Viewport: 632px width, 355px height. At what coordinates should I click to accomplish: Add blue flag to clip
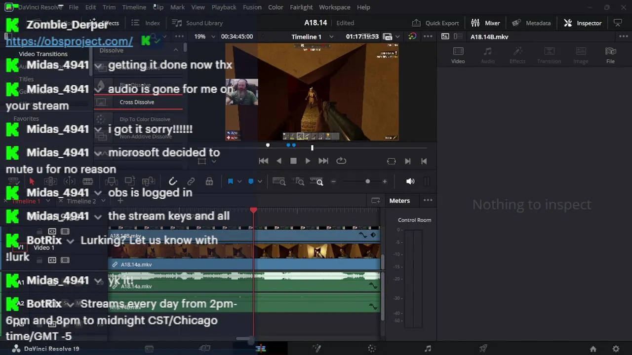point(230,181)
